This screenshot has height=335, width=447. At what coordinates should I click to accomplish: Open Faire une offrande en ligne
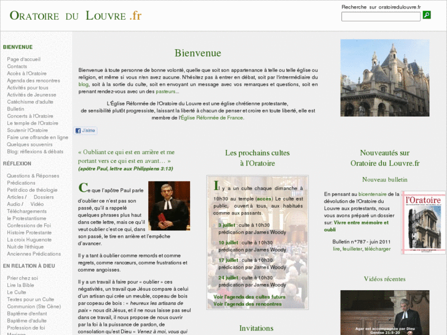tap(38, 138)
